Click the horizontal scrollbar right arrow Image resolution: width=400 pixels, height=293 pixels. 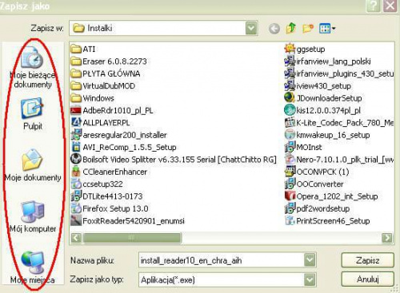click(x=387, y=238)
